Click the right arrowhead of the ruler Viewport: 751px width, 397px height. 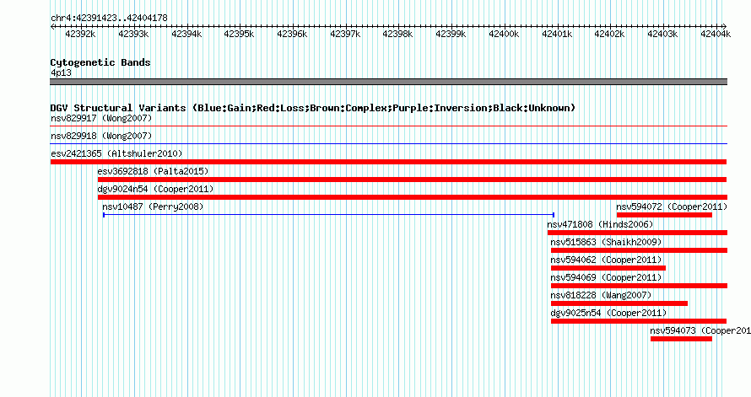(725, 26)
